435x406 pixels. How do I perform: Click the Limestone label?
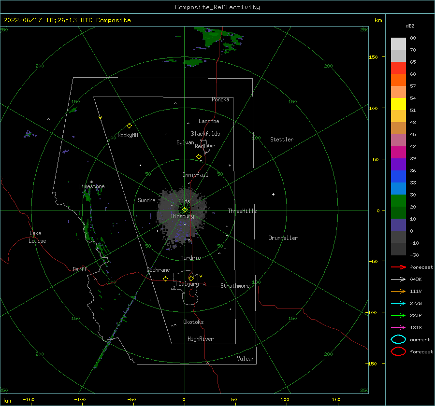point(91,186)
